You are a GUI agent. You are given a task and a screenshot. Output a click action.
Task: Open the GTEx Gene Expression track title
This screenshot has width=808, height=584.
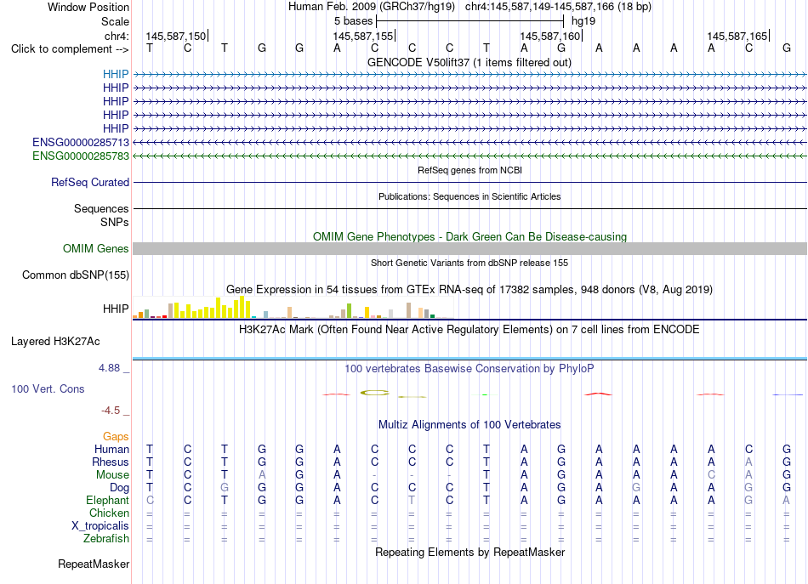tap(469, 289)
